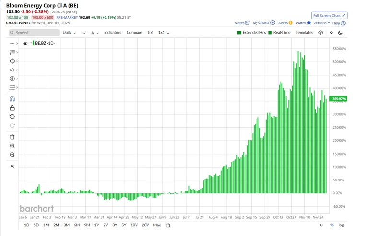This screenshot has height=236, width=374.
Task: Redo the chart action
Action: (x=12, y=125)
